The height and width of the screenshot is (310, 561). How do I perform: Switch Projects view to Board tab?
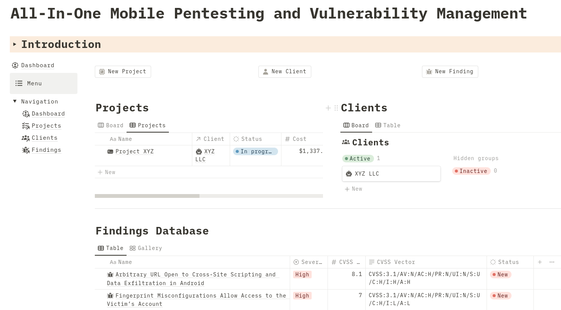[x=111, y=125]
